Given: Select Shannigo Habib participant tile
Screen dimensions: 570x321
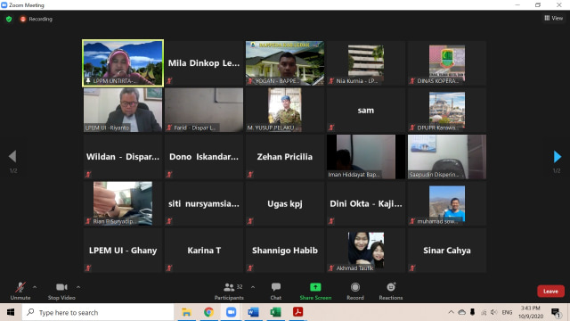Looking at the screenshot, I should pos(285,251).
